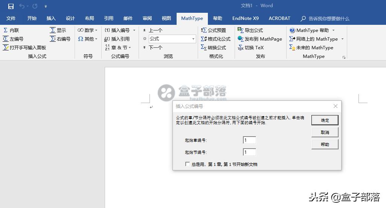Switch to the 布局 tab
Screen dimensions: 386x208
tap(89, 18)
